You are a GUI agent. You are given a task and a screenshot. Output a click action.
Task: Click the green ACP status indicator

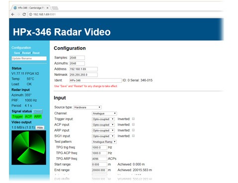[28, 117]
